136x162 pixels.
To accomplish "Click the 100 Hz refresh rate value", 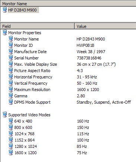I will [83, 140].
